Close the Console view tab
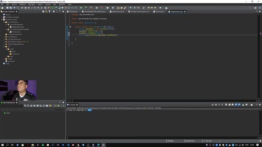Image resolution: width=262 pixels, height=147 pixels. (x=77, y=105)
